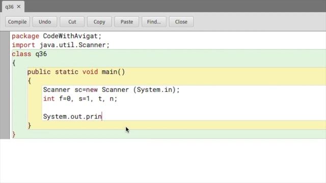The image size is (326, 183).
Task: Click the 'import java.util.Scanner;' line
Action: point(61,45)
